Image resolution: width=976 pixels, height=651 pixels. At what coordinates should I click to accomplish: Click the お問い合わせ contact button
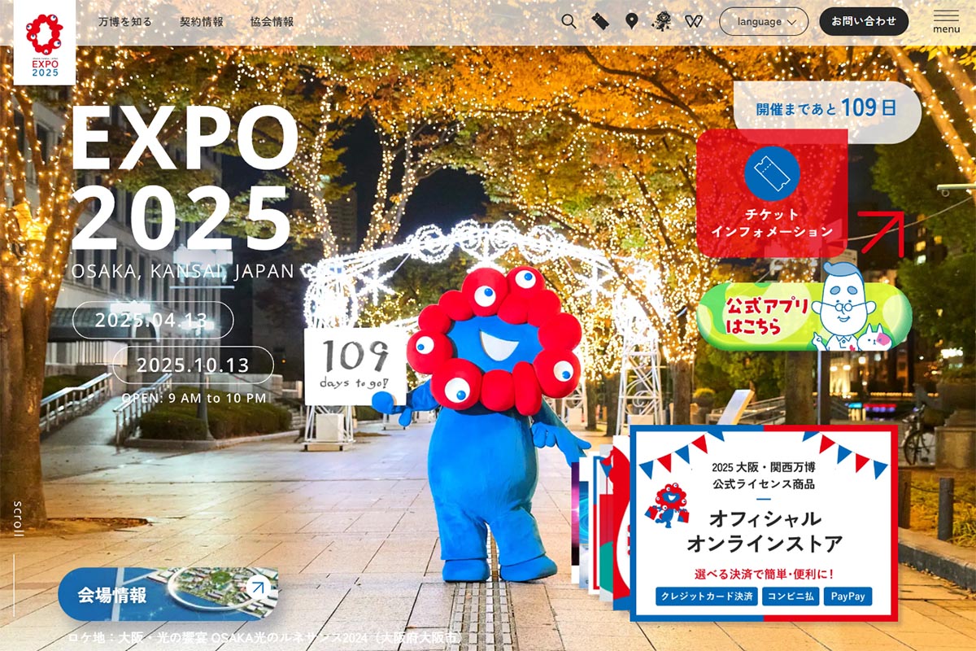[863, 22]
